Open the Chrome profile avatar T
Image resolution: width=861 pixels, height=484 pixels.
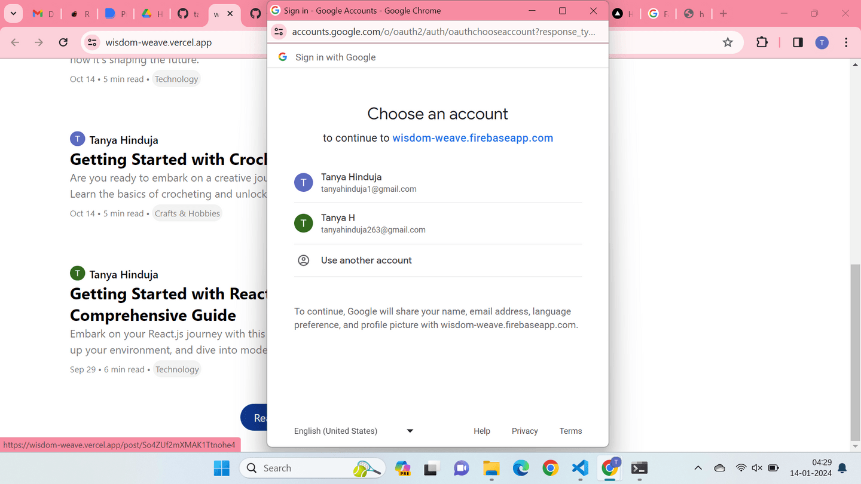[822, 42]
